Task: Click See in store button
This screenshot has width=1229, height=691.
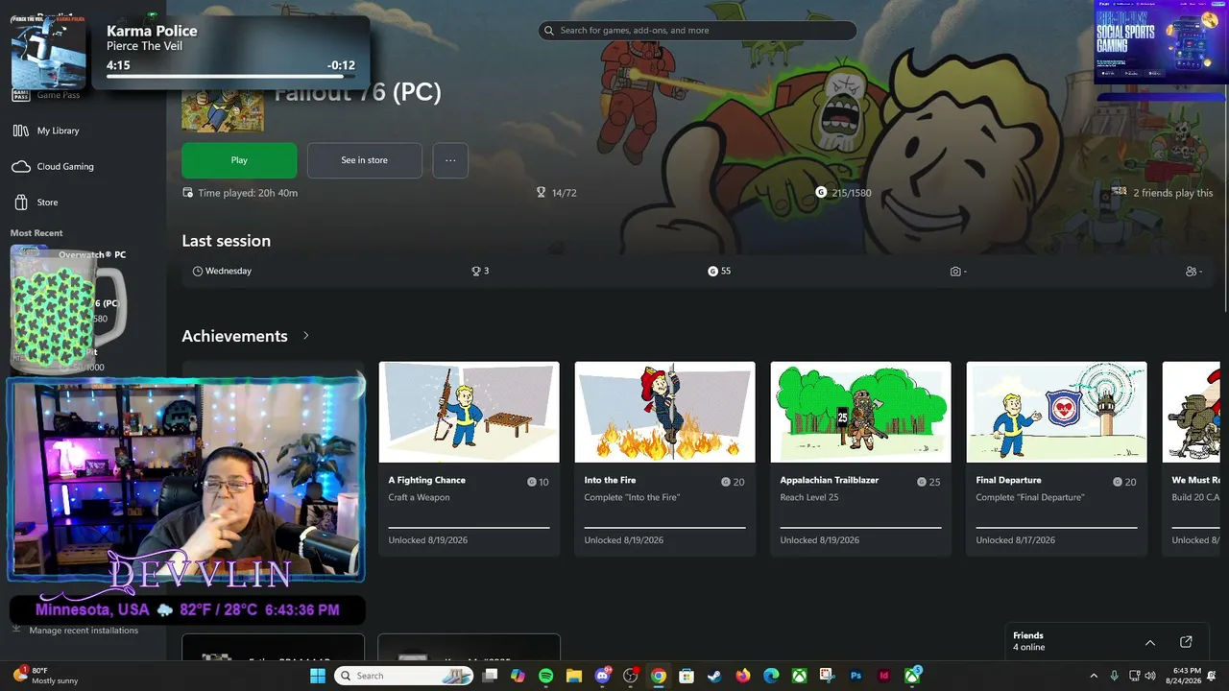Action: point(365,160)
